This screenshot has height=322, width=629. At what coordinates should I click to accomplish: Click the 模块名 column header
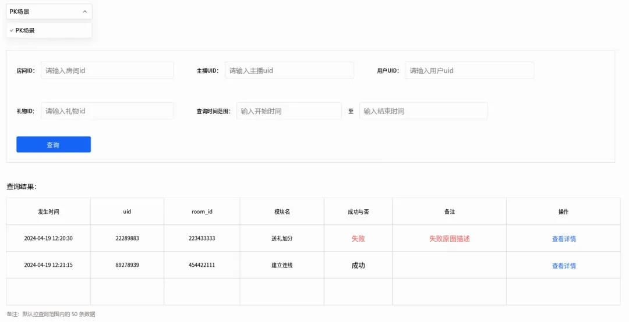(282, 212)
